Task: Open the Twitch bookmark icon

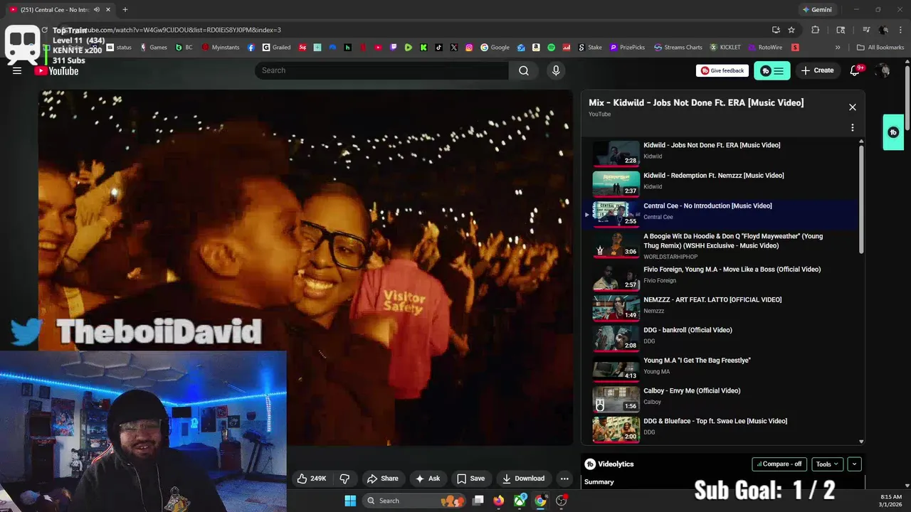Action: click(x=394, y=48)
